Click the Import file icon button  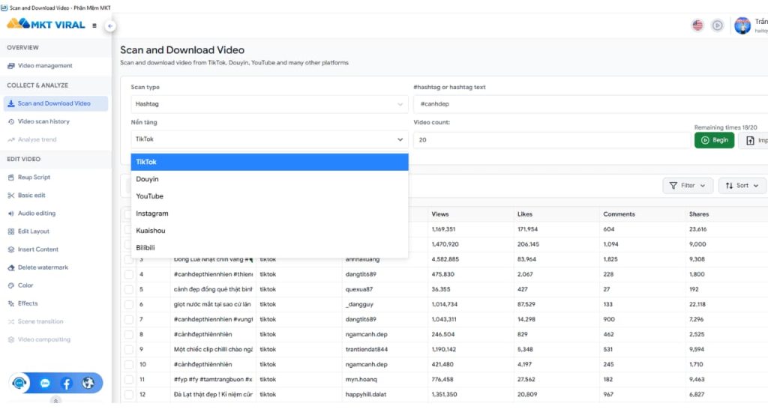pyautogui.click(x=753, y=140)
